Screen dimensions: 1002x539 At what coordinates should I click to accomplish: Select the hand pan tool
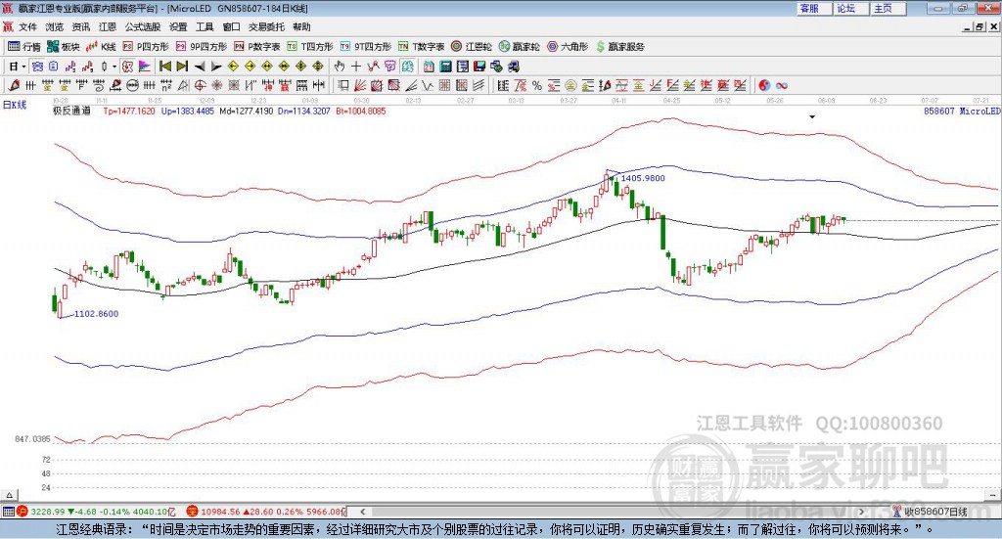point(340,67)
